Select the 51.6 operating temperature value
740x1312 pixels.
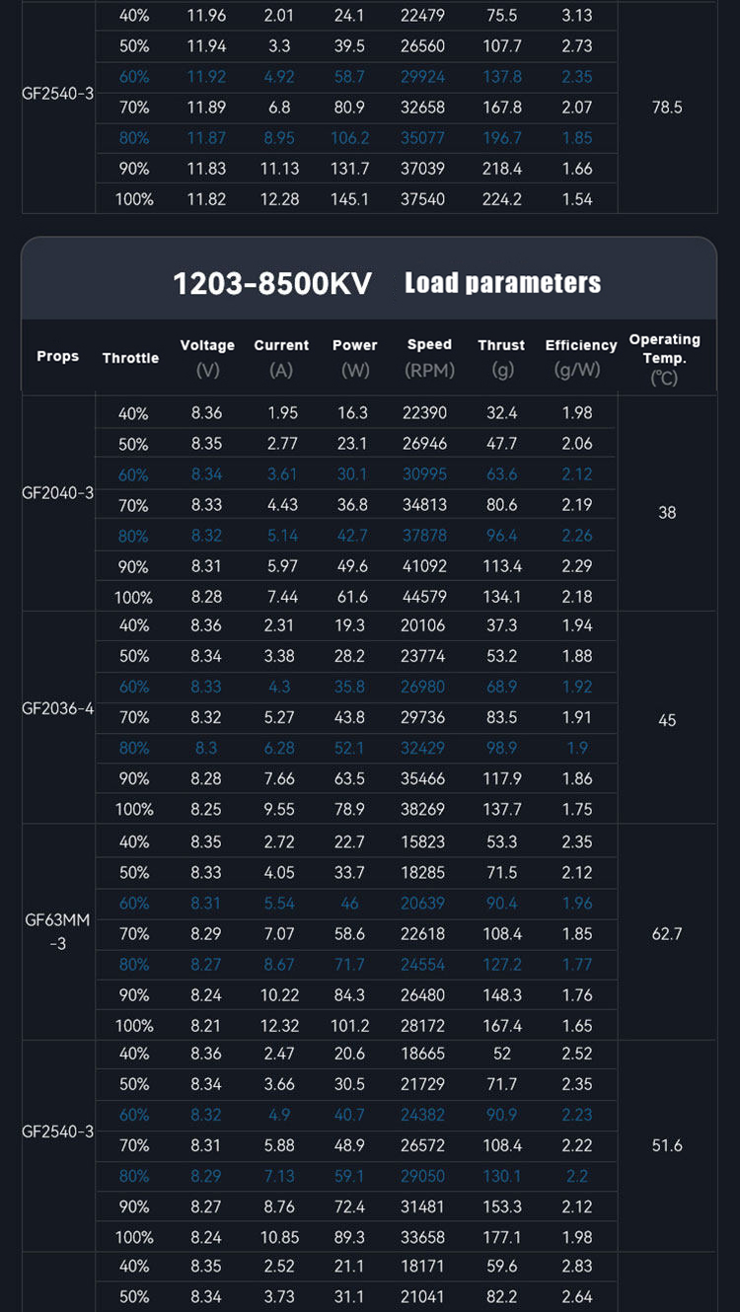(667, 1145)
